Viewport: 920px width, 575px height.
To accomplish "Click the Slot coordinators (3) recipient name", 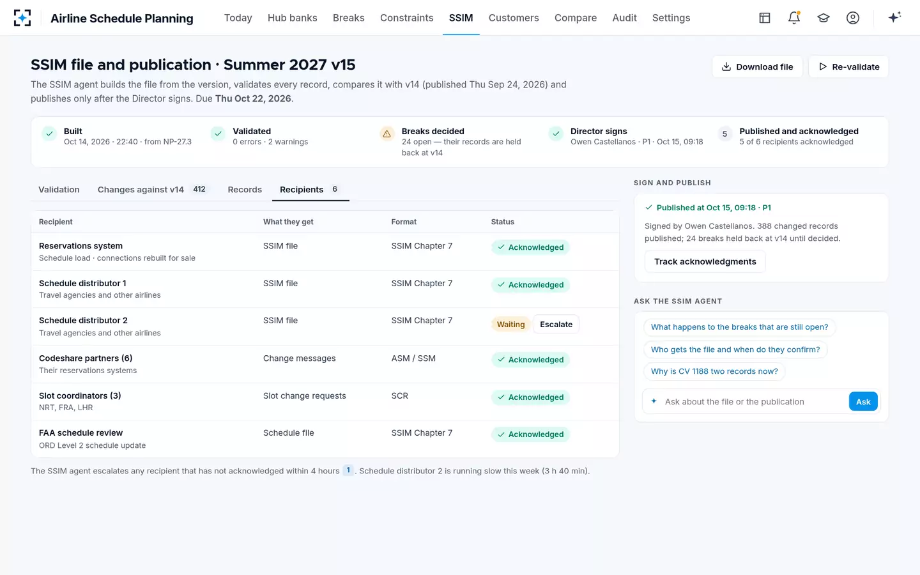I will [80, 396].
